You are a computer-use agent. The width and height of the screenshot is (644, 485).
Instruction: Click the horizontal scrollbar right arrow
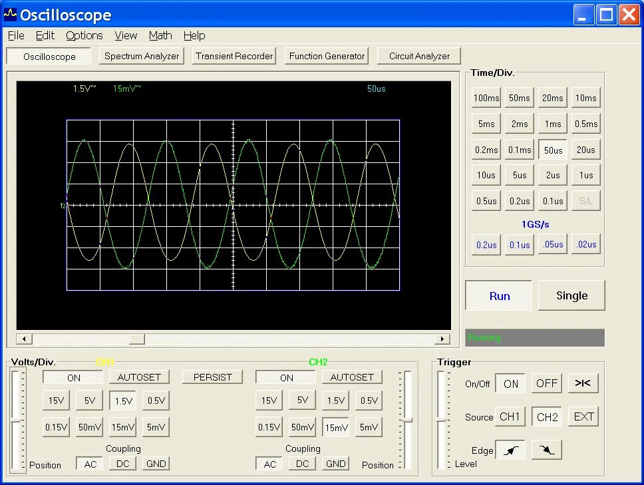[x=442, y=339]
